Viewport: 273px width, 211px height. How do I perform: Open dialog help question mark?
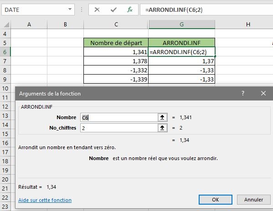(x=243, y=93)
